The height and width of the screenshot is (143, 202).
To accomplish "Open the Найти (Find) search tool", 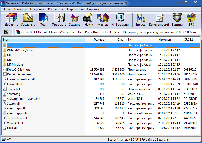I will (89, 20).
